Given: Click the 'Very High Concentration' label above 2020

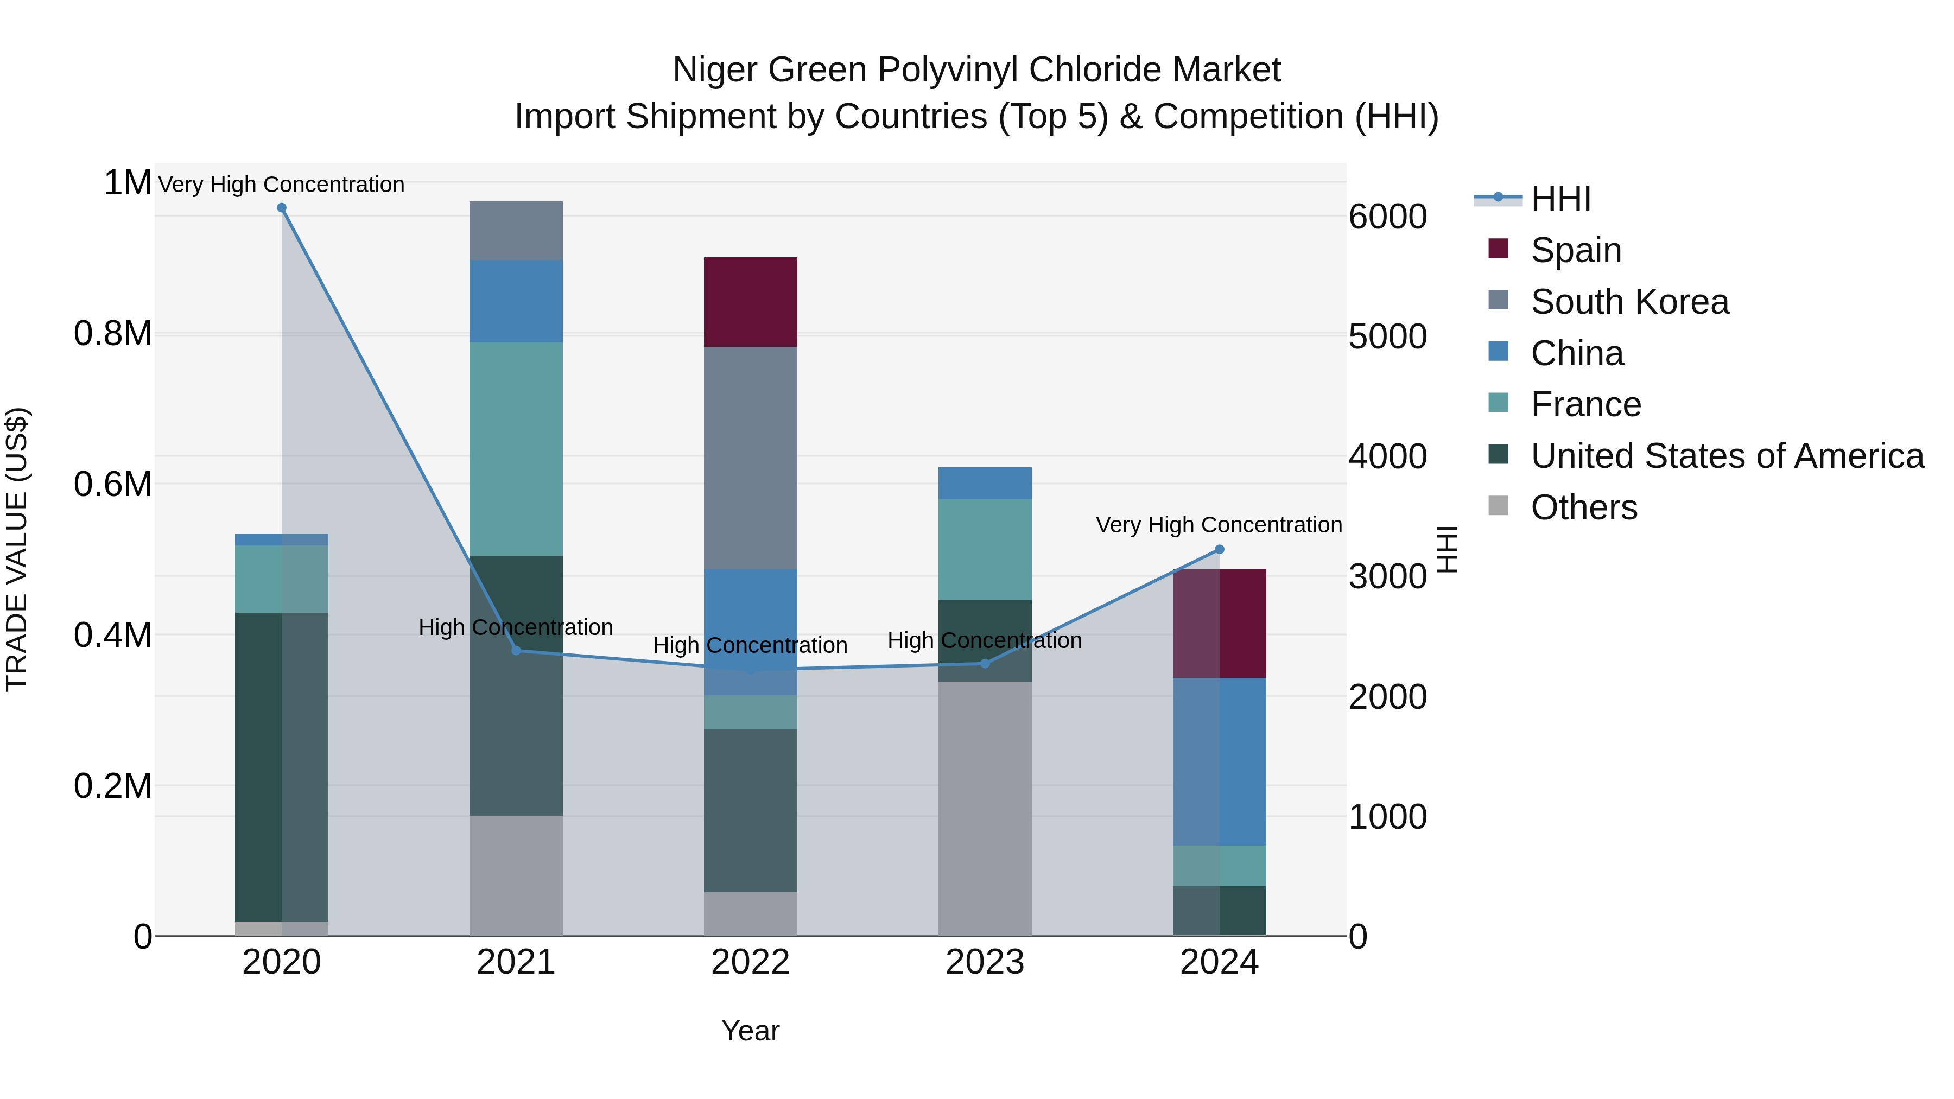Looking at the screenshot, I should coord(281,185).
